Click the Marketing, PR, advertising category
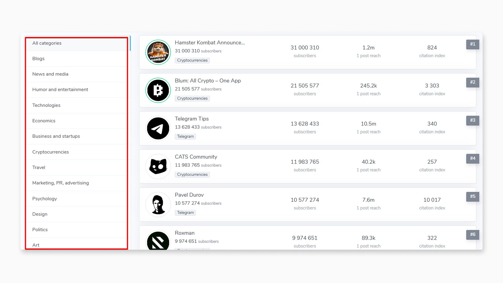503x283 pixels. point(61,183)
